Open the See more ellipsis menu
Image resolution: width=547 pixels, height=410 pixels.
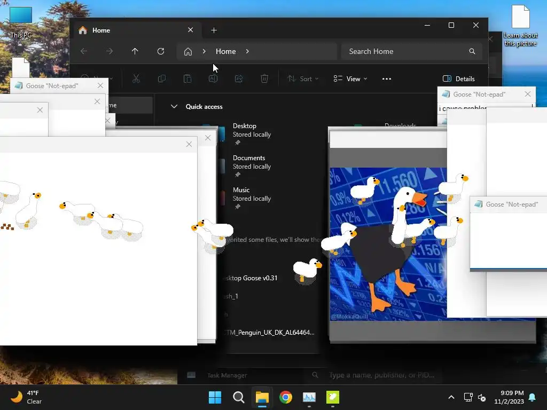(x=387, y=79)
